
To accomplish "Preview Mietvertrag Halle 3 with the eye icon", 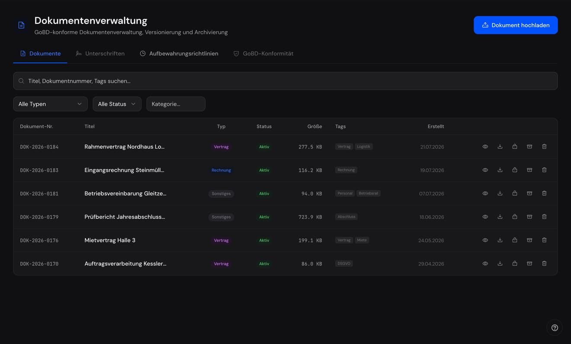I will 485,240.
